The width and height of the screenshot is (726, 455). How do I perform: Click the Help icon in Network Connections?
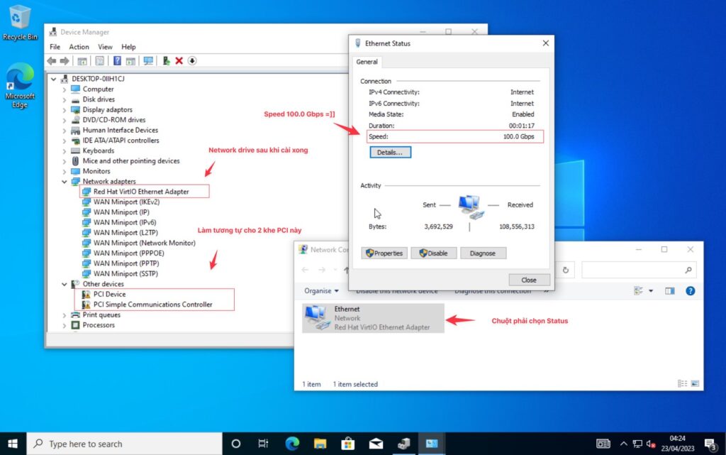691,291
